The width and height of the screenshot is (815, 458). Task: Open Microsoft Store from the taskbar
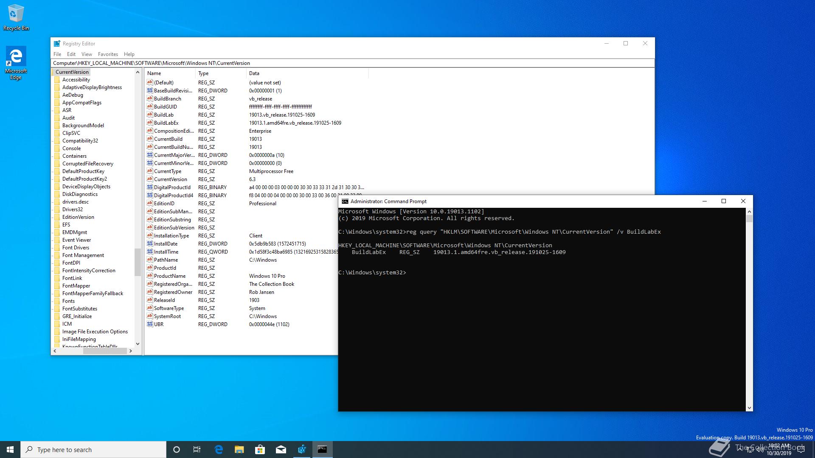(260, 449)
